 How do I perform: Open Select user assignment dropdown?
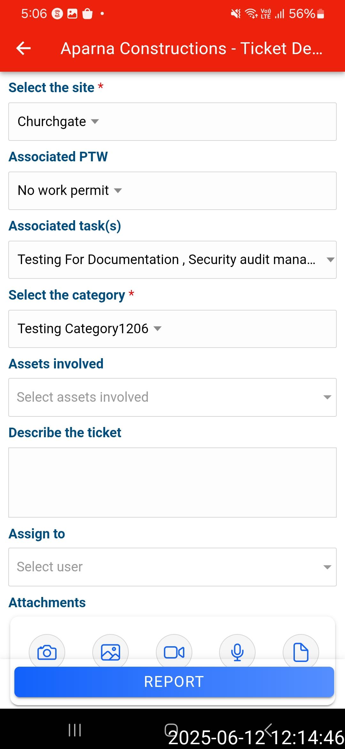(172, 567)
